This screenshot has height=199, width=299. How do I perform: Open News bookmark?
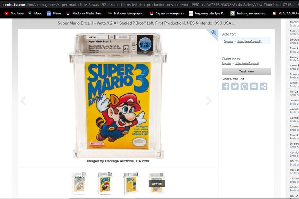[x=54, y=13]
